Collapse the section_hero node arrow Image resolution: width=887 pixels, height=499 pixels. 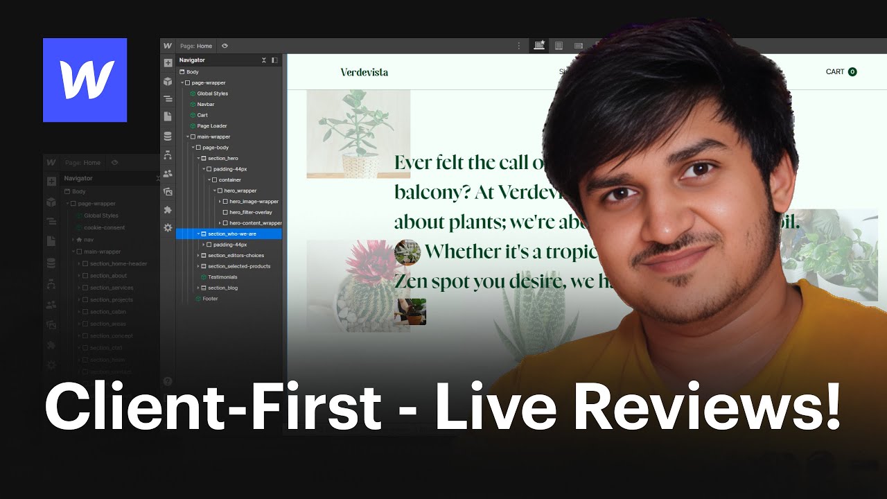coord(198,158)
